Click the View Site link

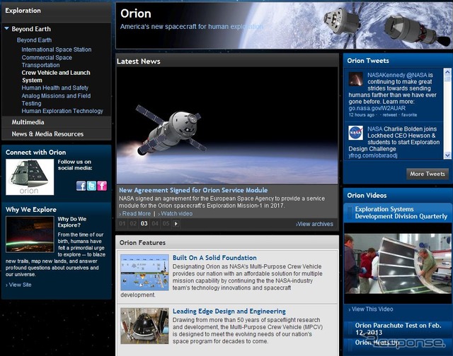pos(20,285)
